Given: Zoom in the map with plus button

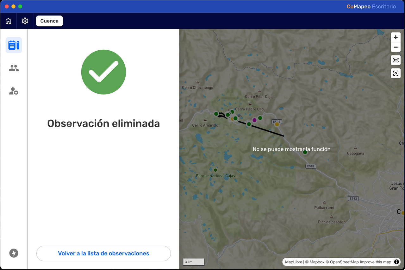Looking at the screenshot, I should (396, 37).
